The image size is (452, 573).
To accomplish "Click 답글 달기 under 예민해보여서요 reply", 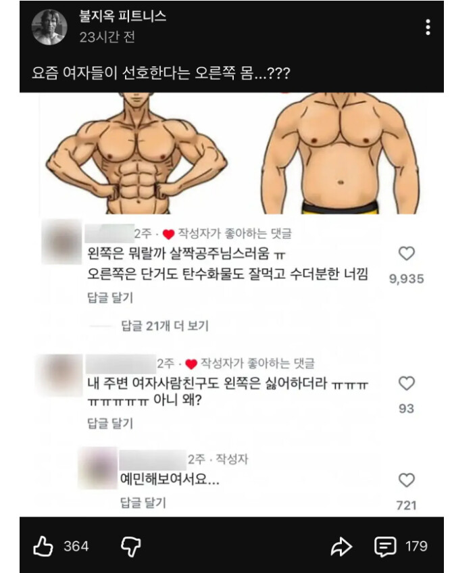I will tap(143, 503).
